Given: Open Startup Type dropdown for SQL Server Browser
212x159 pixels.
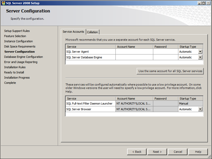Looking at the screenshot, I should [200, 109].
